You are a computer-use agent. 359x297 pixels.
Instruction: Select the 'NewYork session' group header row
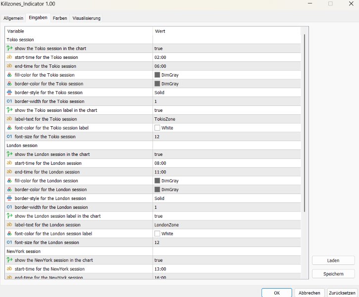coord(153,251)
